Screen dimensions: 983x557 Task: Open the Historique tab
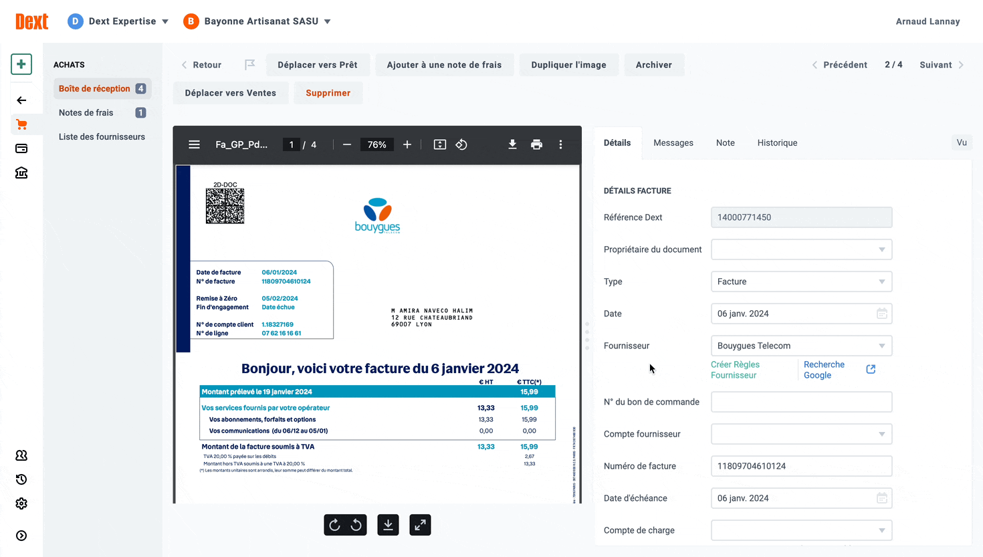(x=777, y=143)
